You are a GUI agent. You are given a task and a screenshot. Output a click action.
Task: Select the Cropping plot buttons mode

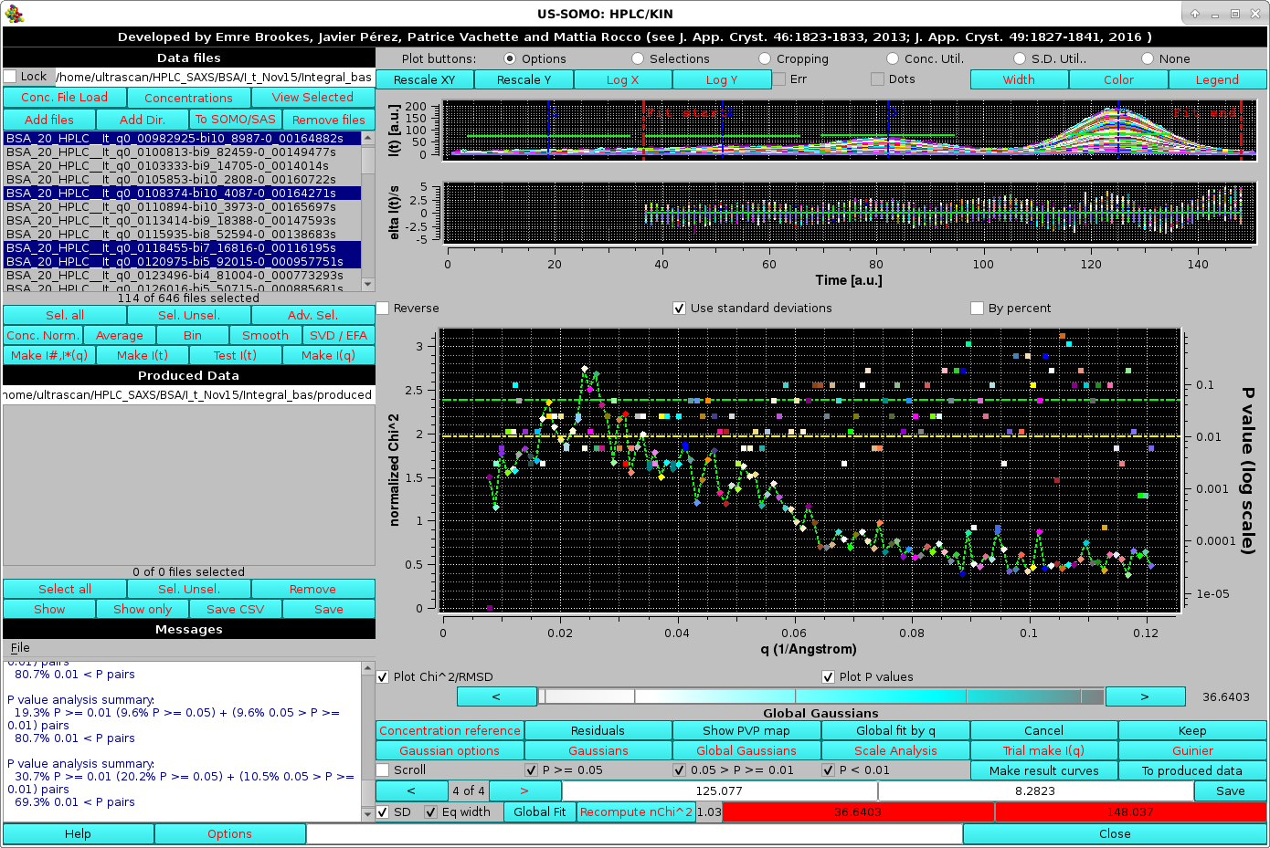pos(764,58)
